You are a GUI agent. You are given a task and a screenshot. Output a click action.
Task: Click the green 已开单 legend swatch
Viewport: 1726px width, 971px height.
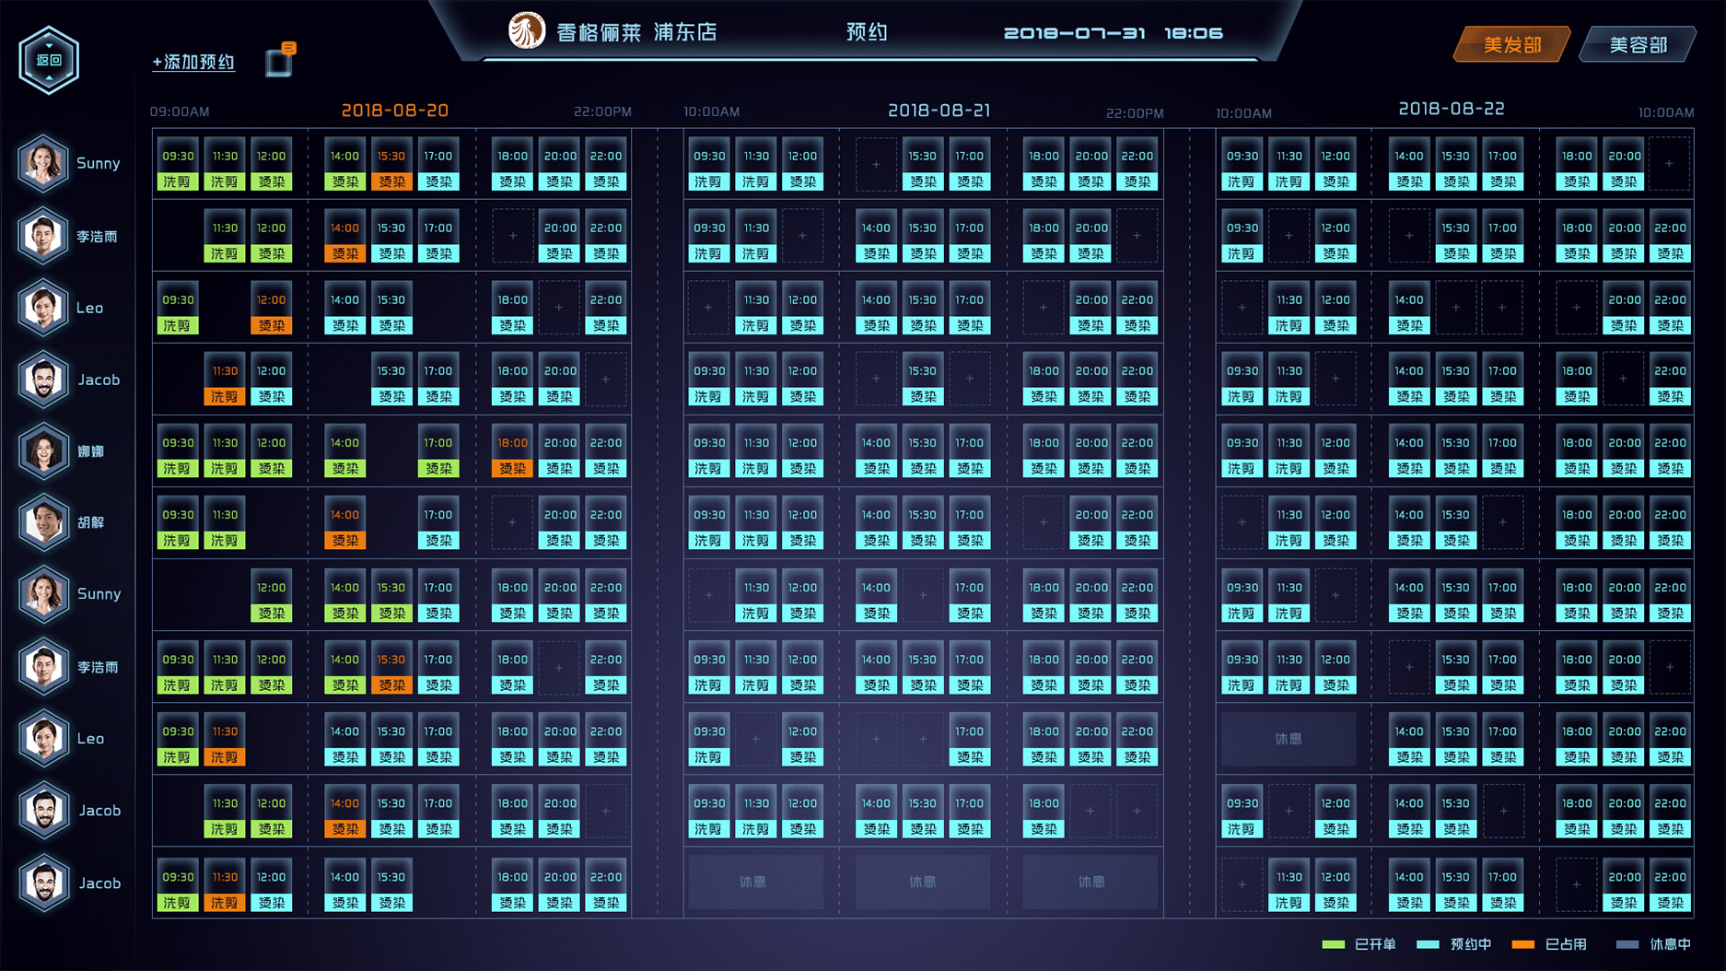click(x=1333, y=944)
